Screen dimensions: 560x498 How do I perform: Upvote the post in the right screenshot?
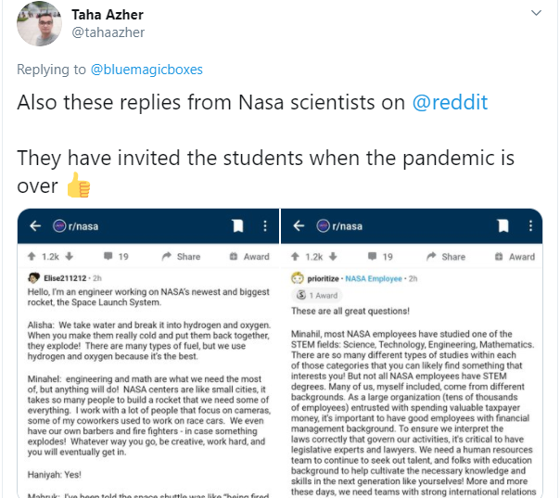[295, 256]
